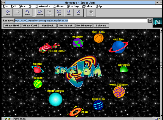Viewport: 163px width, 120px height.
Task: Click in the Location URL field
Action: [81, 20]
